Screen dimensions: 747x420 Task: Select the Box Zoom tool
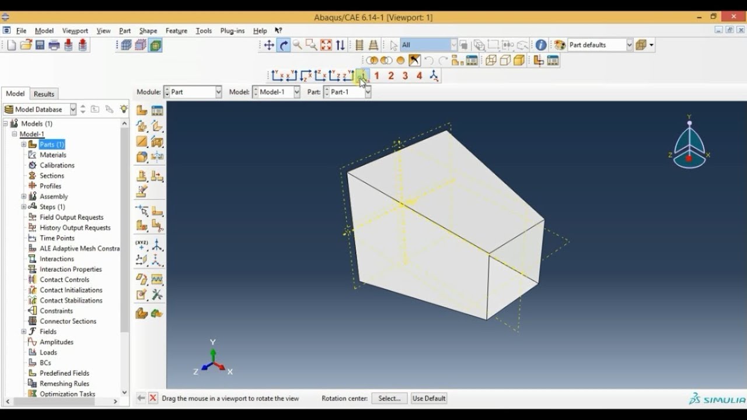point(312,45)
